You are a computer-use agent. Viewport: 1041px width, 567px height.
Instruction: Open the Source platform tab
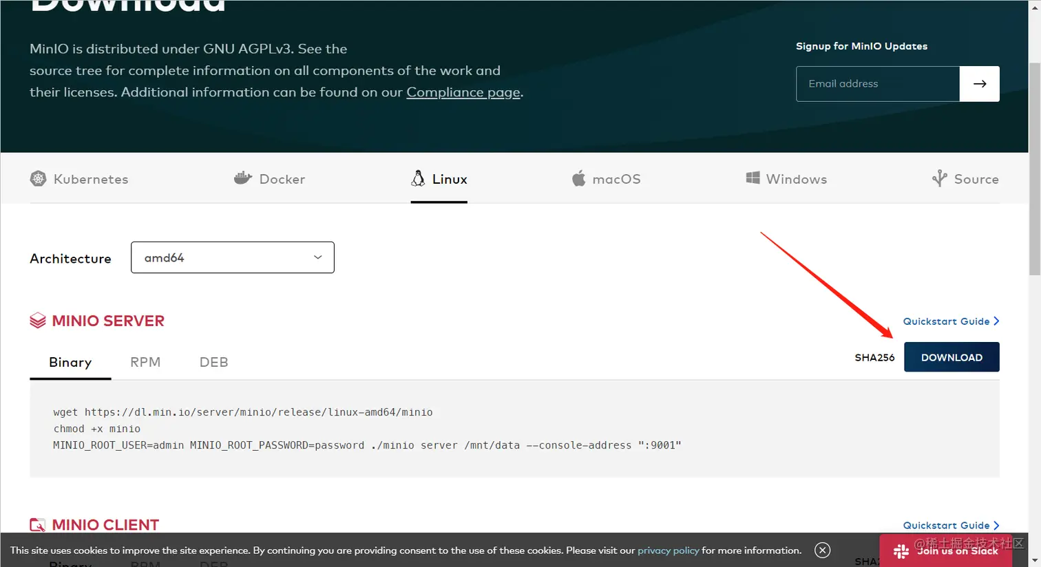965,179
